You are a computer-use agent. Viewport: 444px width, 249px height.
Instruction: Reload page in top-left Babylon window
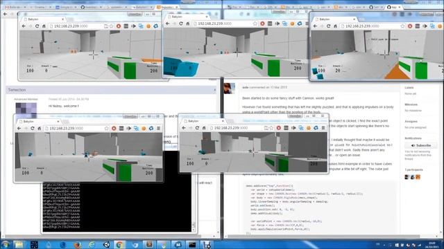pyautogui.click(x=37, y=26)
